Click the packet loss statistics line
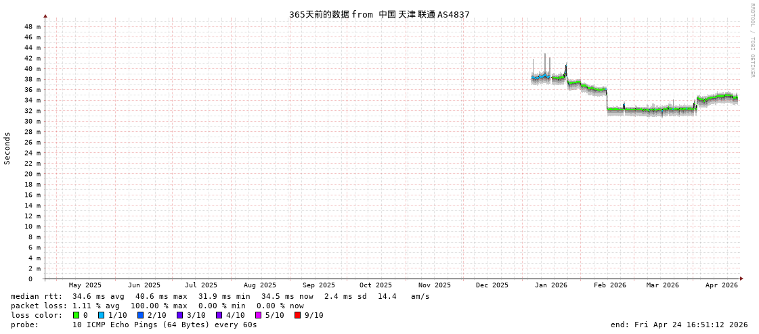759x334 pixels. [157, 306]
